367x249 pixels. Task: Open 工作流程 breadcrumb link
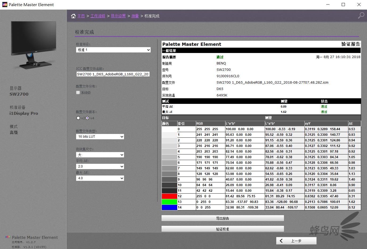(98, 16)
